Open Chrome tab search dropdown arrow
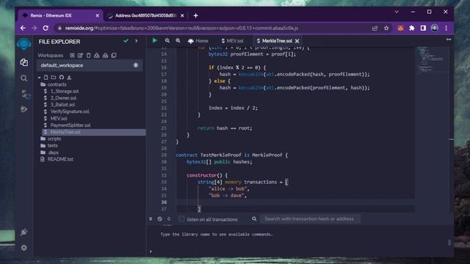Viewport: 470px width, 264px height. click(397, 12)
